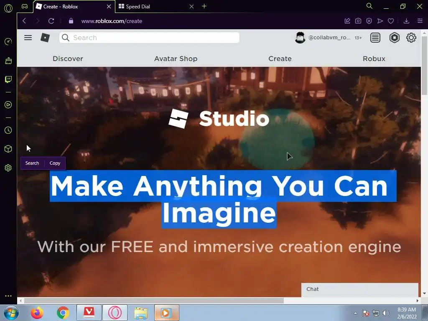Open Action Center flag tray icon
428x321 pixels.
click(x=365, y=313)
